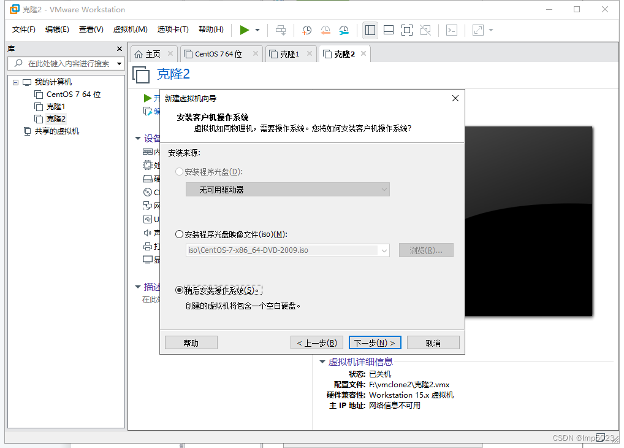624x448 pixels.
Task: Click the CD/DVD device icon
Action: (148, 192)
